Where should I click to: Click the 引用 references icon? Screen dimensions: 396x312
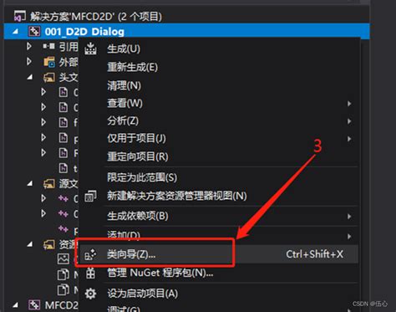coord(49,46)
